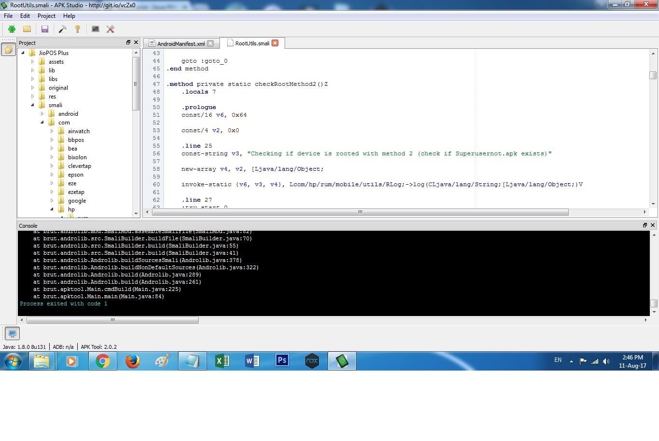Viewport: 659px width, 441px height.
Task: Float the Console panel
Action: [x=645, y=225]
